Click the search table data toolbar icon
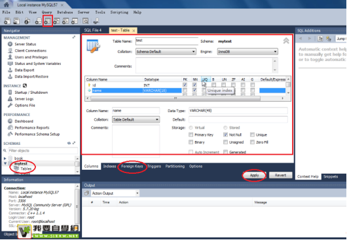The height and width of the screenshot is (240, 347). coord(85,21)
